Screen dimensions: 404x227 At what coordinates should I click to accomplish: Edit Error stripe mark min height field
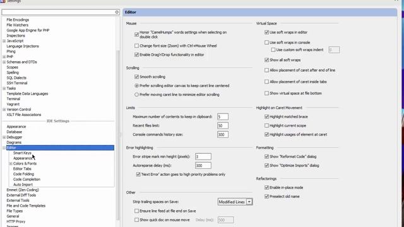pyautogui.click(x=203, y=156)
